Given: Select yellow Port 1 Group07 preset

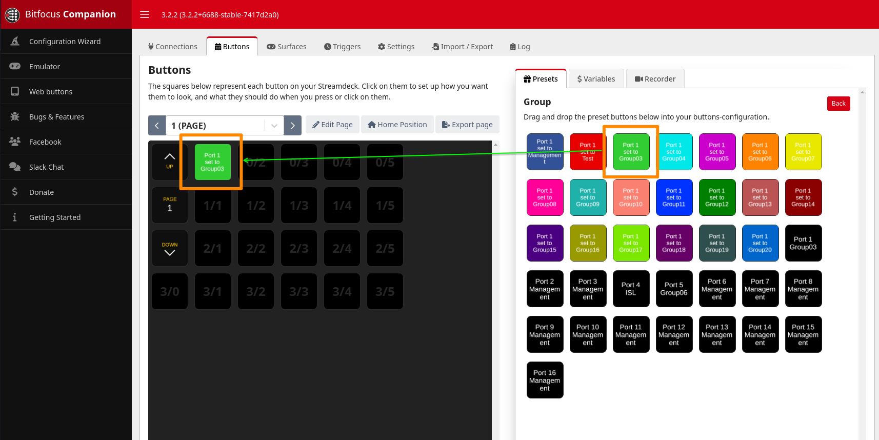Looking at the screenshot, I should click(803, 152).
